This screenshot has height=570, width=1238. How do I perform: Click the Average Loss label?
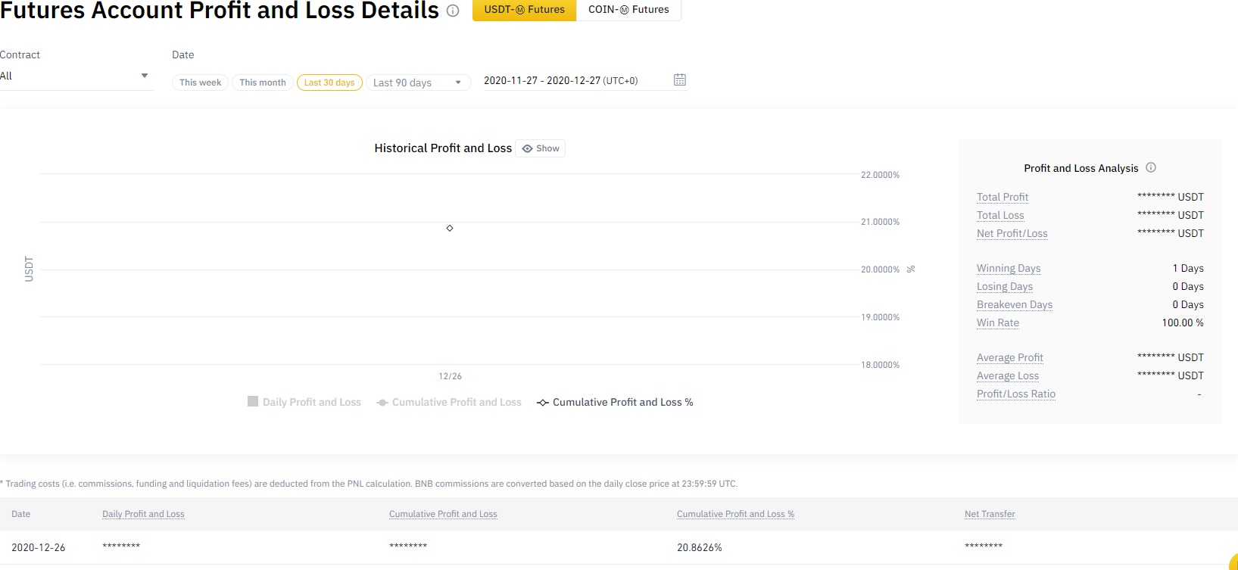pyautogui.click(x=1008, y=375)
